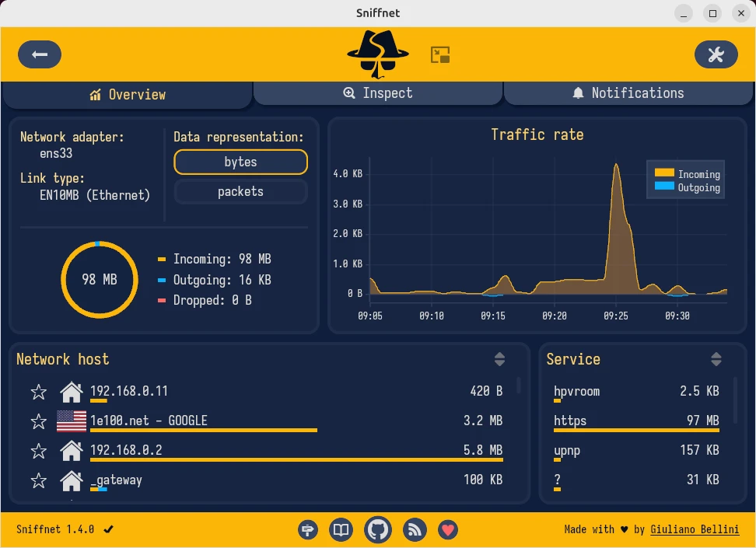Image resolution: width=756 pixels, height=548 pixels.
Task: Select the upnp service row
Action: tap(636, 451)
